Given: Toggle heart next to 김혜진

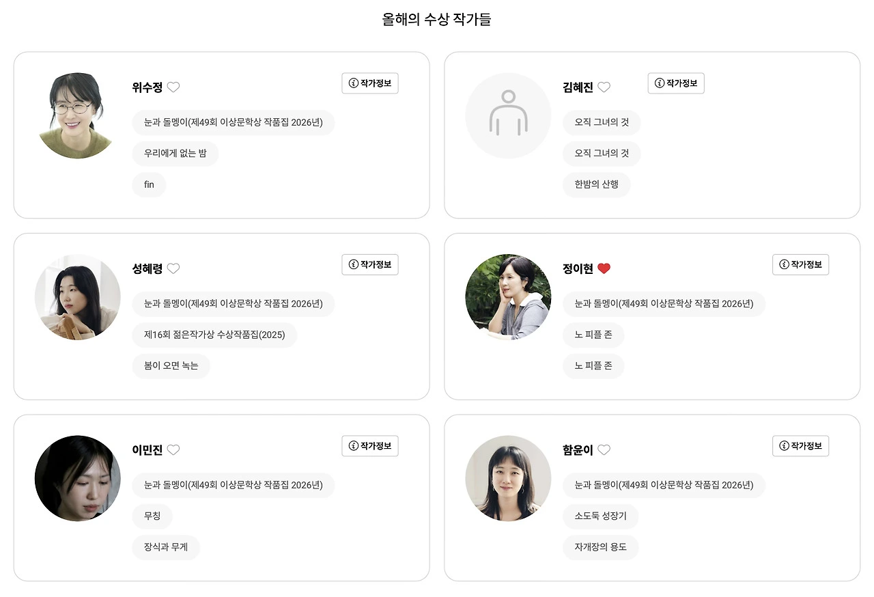Looking at the screenshot, I should (x=604, y=87).
